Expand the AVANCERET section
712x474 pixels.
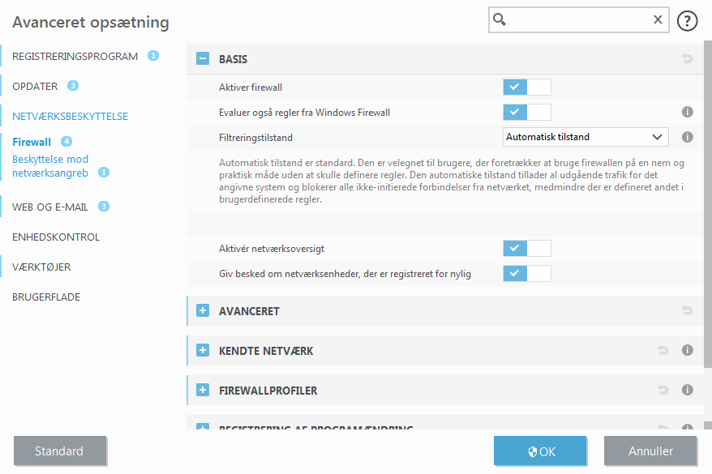[203, 311]
